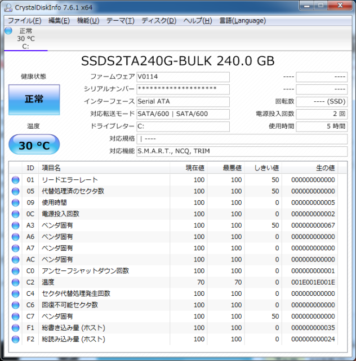Select the C: drive tab with 30 °C
This screenshot has width=356, height=361.
point(26,39)
